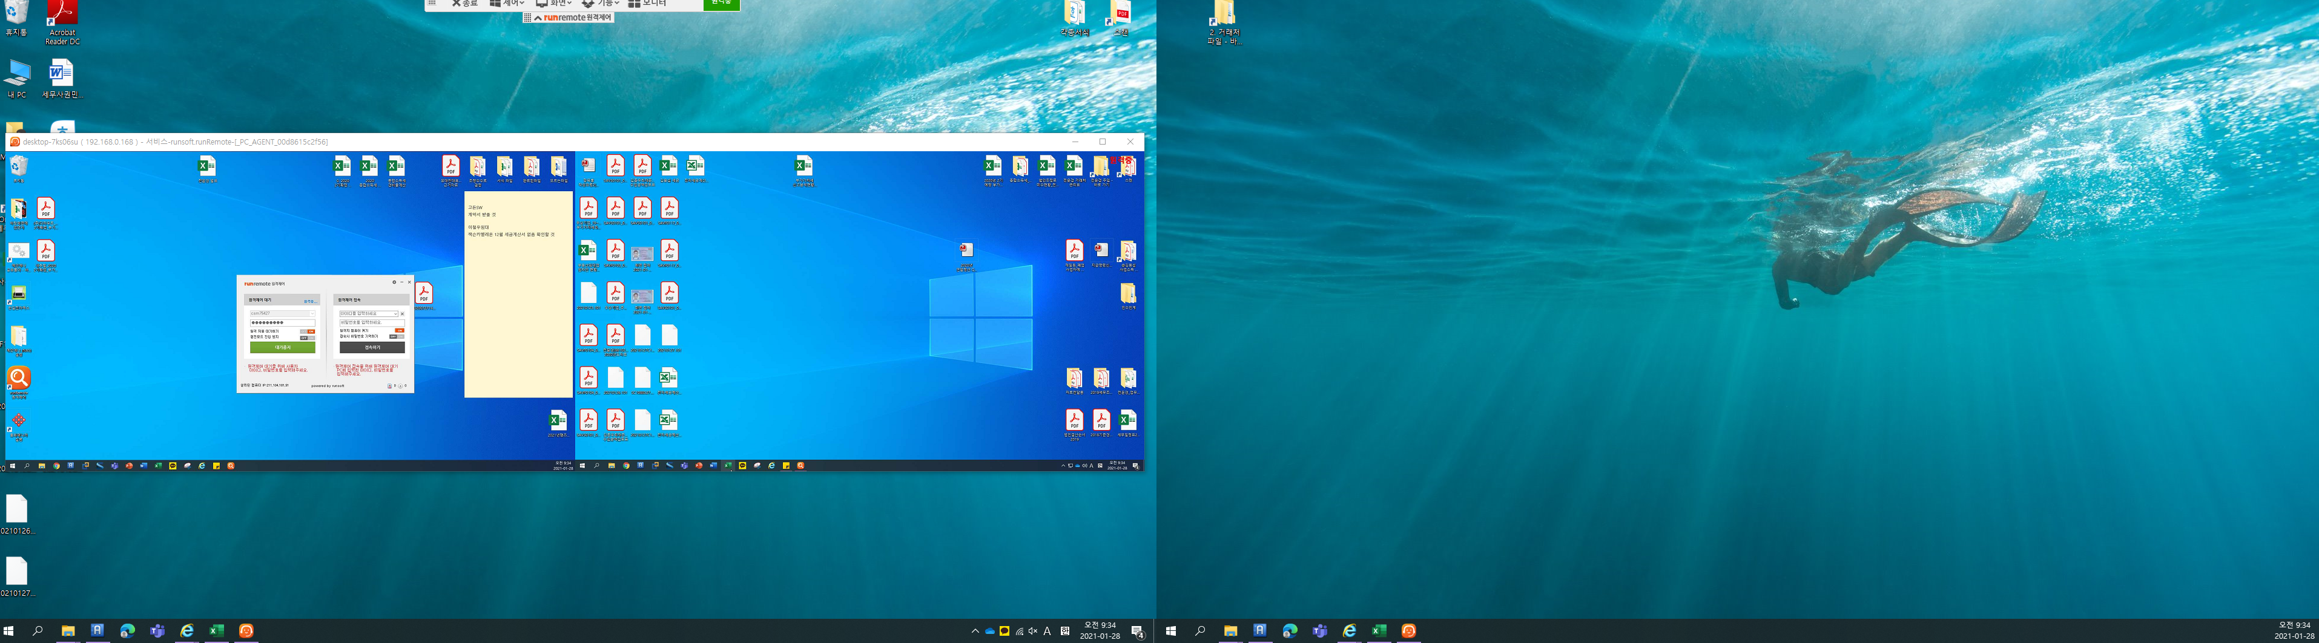Open File Explorer from the taskbar
This screenshot has width=2319, height=643.
(x=68, y=632)
